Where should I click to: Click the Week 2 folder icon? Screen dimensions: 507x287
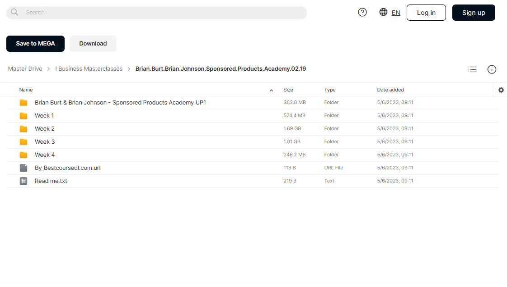click(x=23, y=129)
